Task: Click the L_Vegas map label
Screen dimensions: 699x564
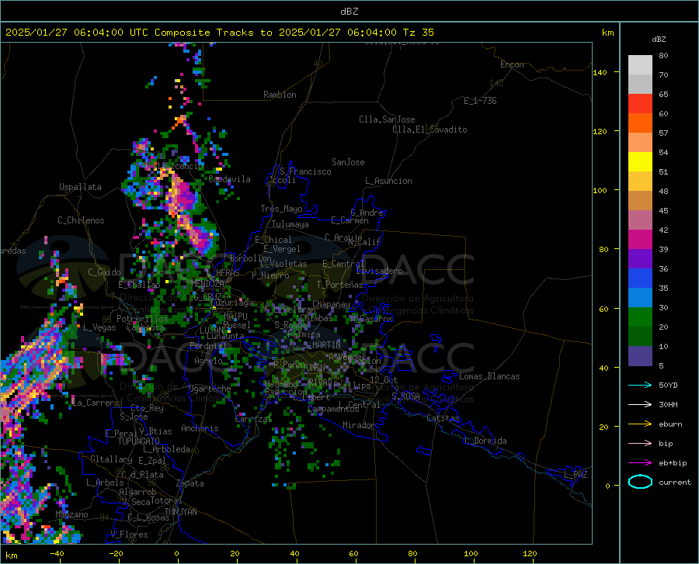Action: point(99,327)
